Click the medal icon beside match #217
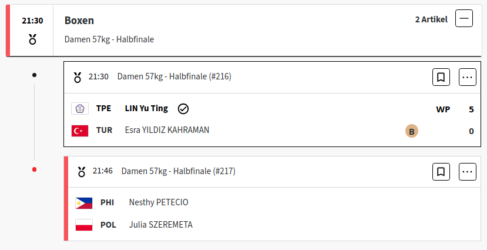The width and height of the screenshot is (487, 250). pyautogui.click(x=82, y=172)
